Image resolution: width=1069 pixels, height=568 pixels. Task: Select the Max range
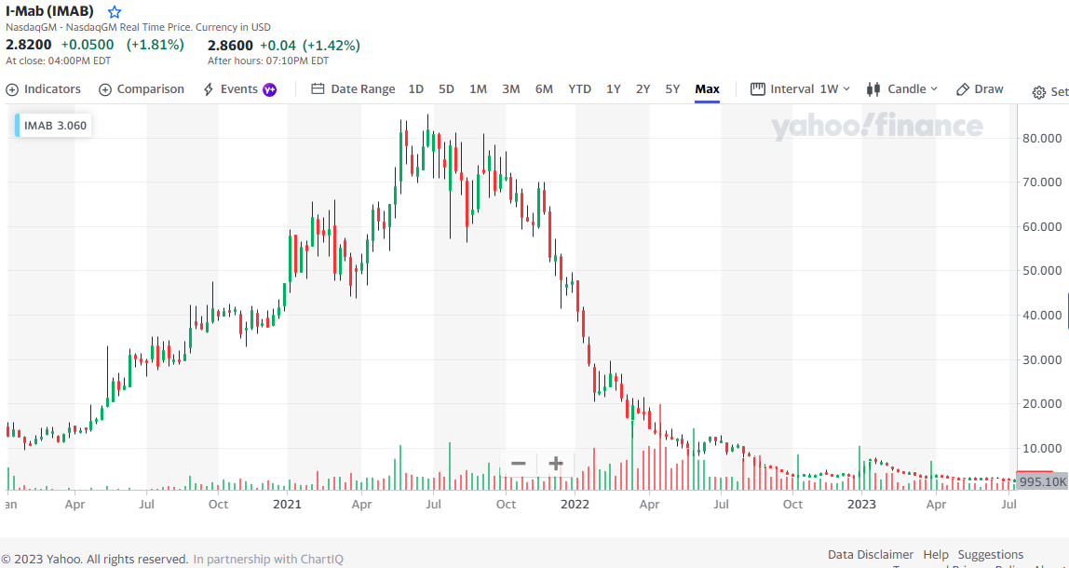[707, 89]
